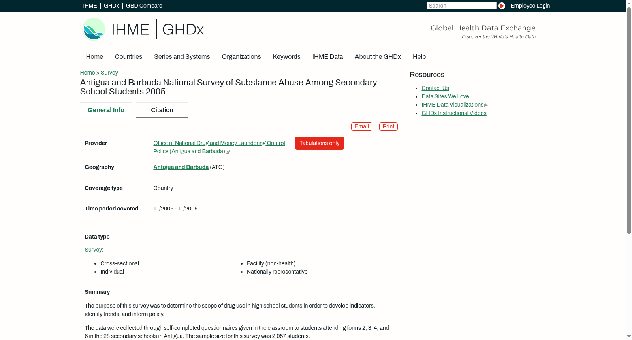Click the scrollbar up arrow

pos(629,3)
